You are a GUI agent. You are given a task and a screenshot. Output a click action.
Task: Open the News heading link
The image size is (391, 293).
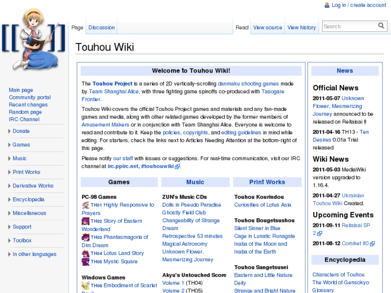[x=345, y=71]
